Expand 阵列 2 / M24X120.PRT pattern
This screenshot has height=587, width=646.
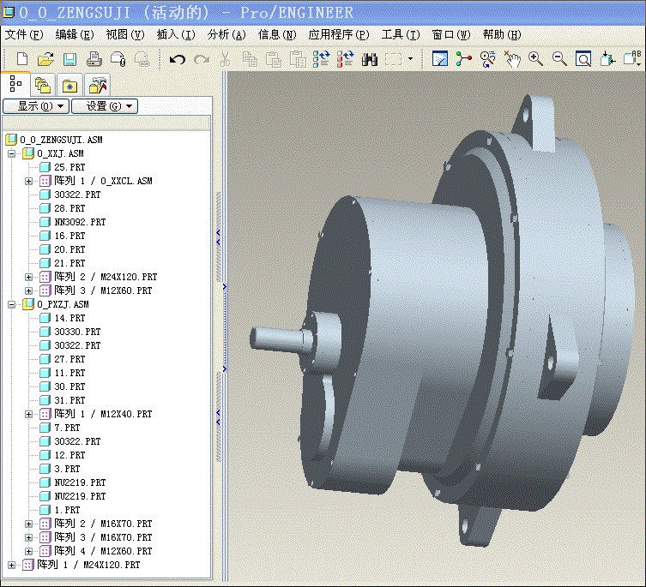28,277
